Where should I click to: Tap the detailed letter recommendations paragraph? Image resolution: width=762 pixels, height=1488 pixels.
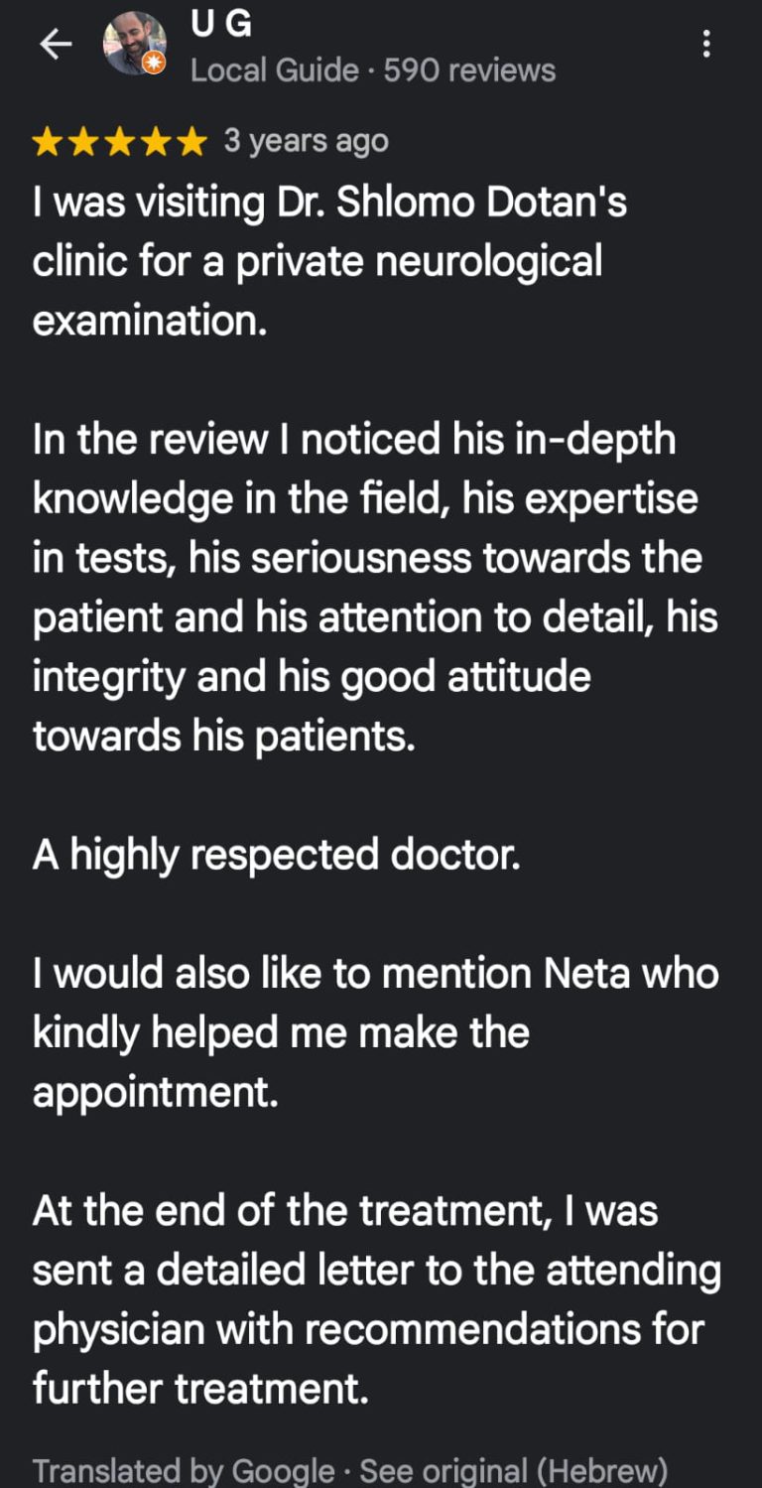pyautogui.click(x=375, y=1299)
